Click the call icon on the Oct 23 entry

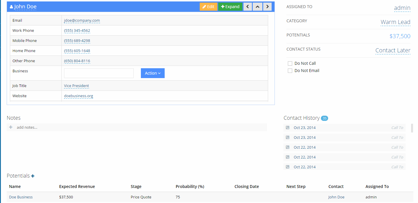[287, 127]
